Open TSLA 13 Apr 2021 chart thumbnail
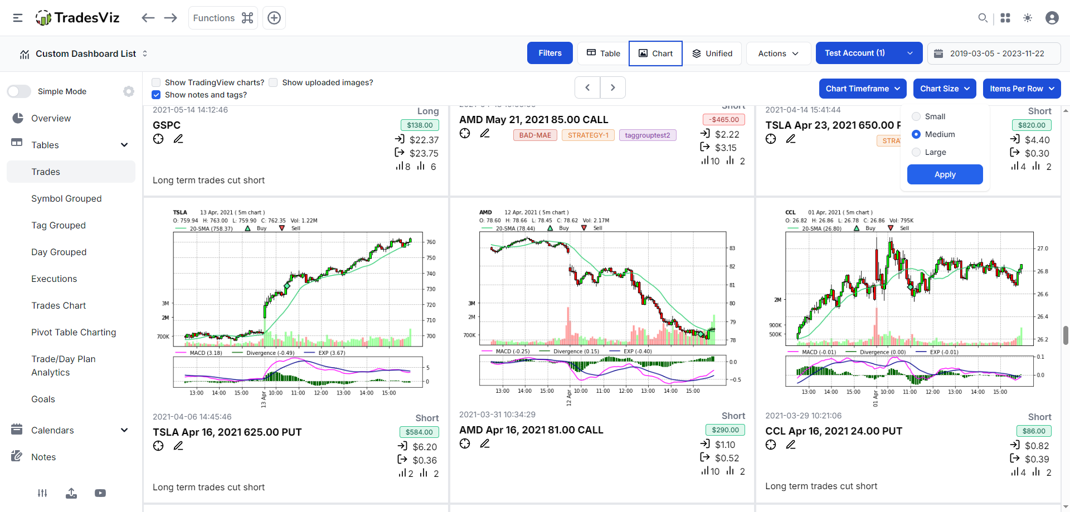The height and width of the screenshot is (512, 1070). coord(296,307)
